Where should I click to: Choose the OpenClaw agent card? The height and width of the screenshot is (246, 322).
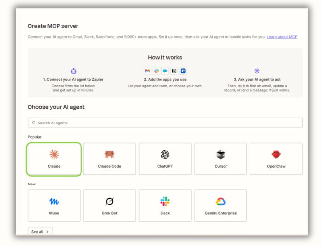point(276,159)
